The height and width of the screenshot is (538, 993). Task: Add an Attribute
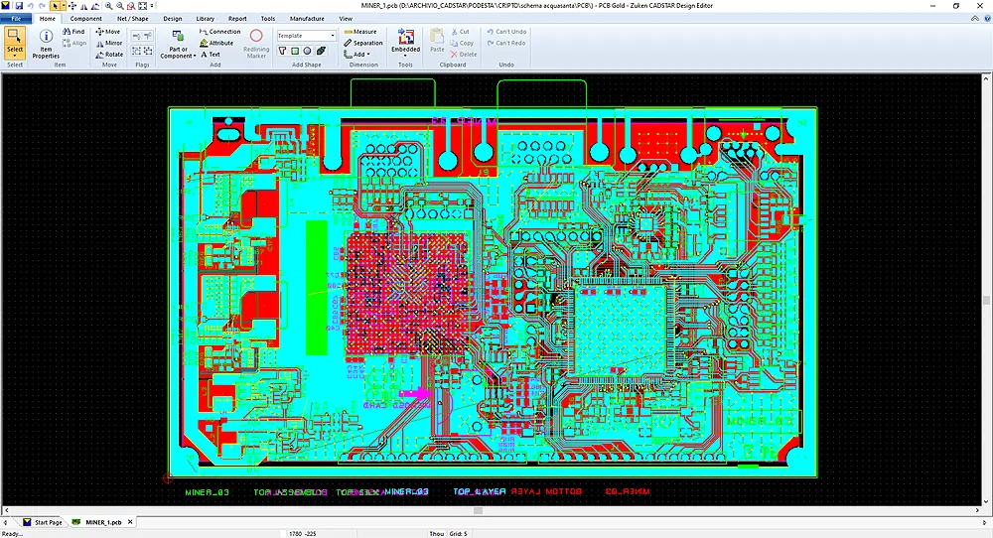coord(216,43)
